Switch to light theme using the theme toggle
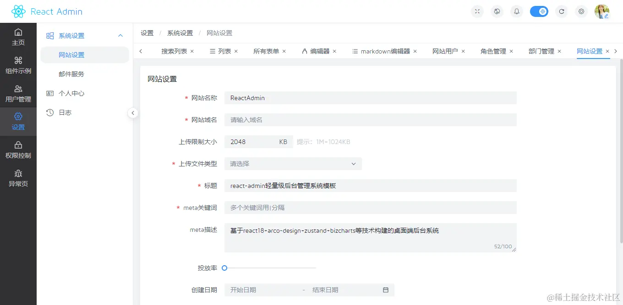The image size is (623, 305). (x=539, y=11)
